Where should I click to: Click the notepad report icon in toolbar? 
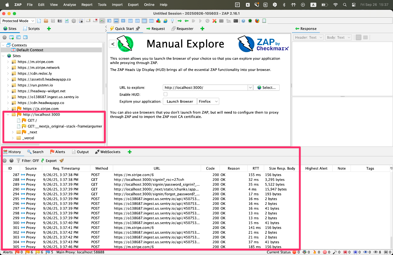tap(264, 21)
